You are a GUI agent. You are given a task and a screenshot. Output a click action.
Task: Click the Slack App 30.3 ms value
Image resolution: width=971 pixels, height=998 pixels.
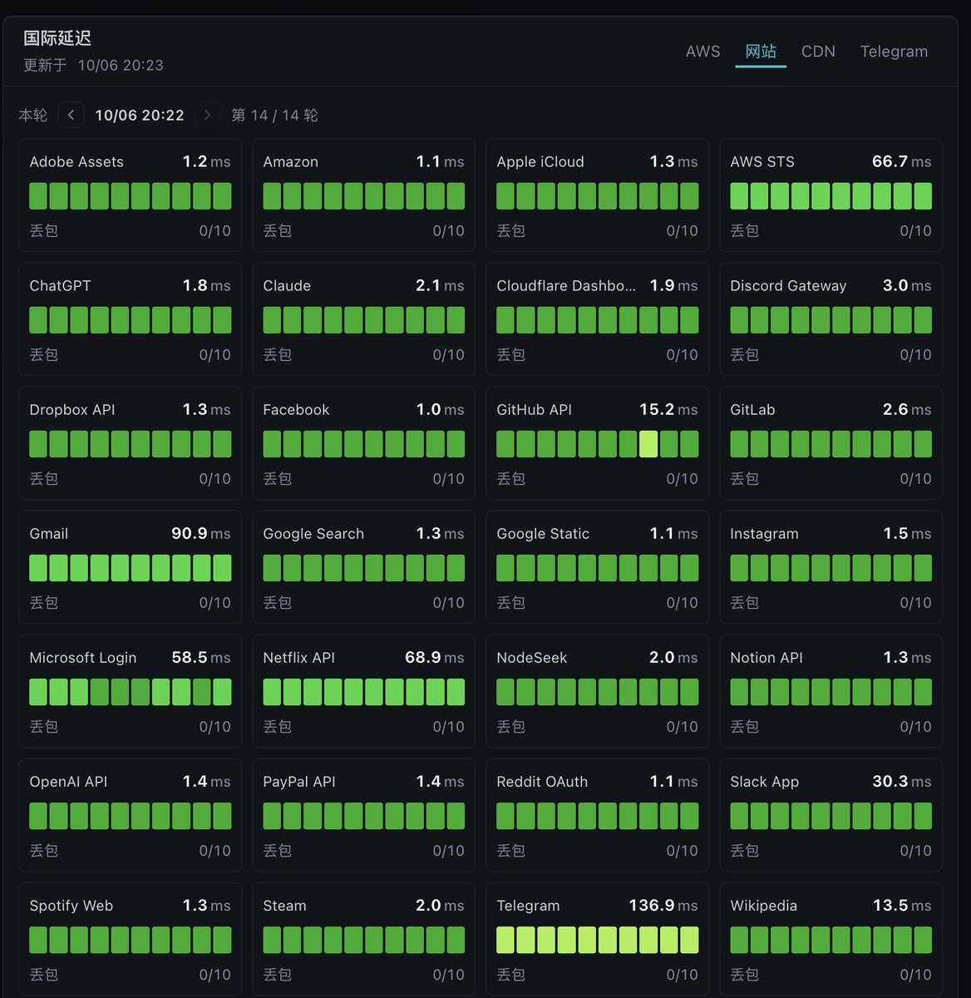pyautogui.click(x=901, y=781)
